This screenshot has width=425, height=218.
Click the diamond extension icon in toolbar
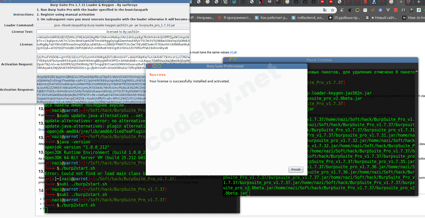click(419, 10)
